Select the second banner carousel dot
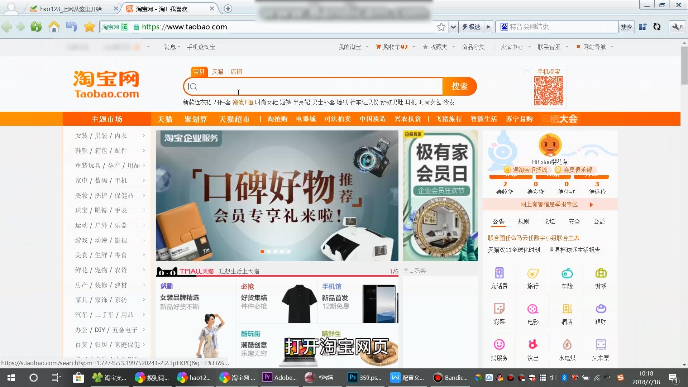688x387 pixels. pos(269,252)
